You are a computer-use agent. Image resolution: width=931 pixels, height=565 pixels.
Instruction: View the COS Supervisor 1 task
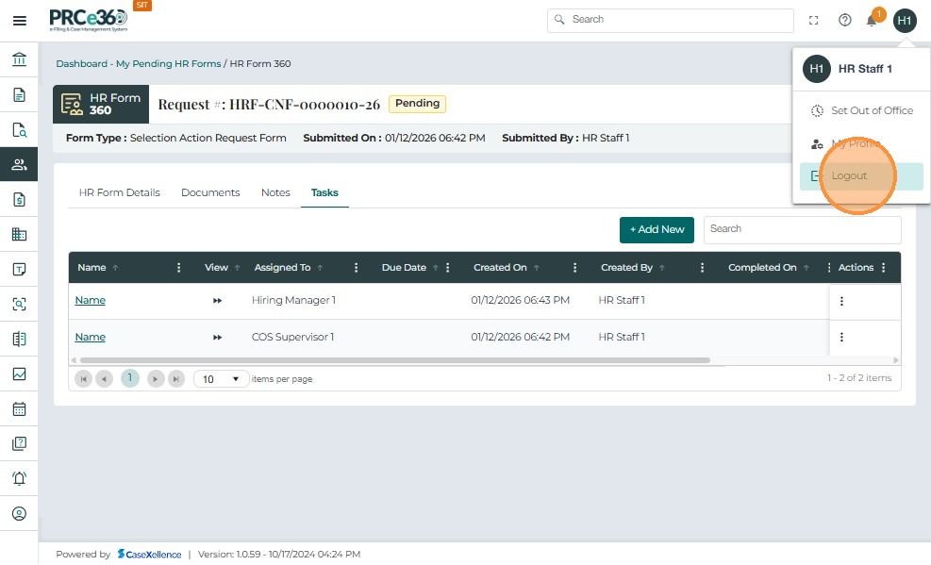217,337
